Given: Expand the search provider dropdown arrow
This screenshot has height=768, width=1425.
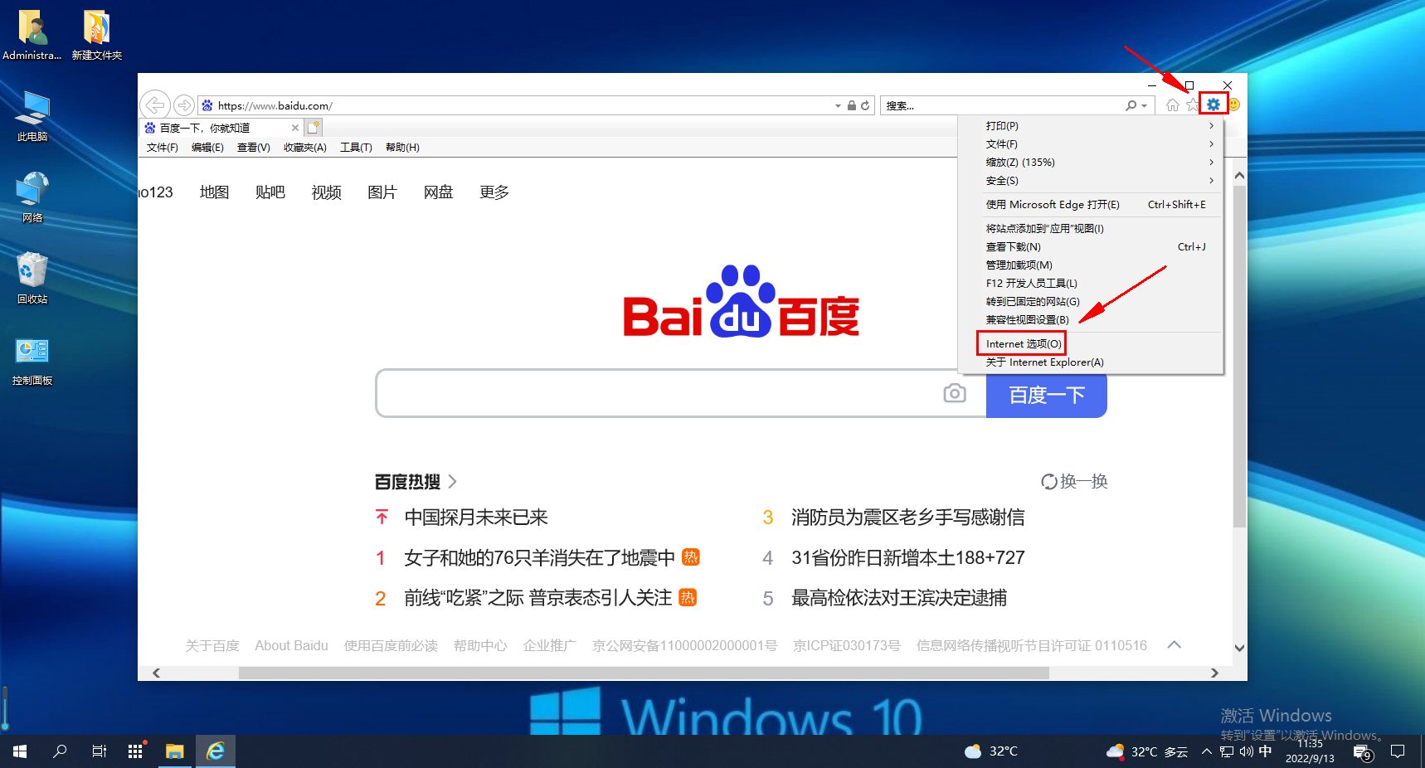Looking at the screenshot, I should 1145,106.
